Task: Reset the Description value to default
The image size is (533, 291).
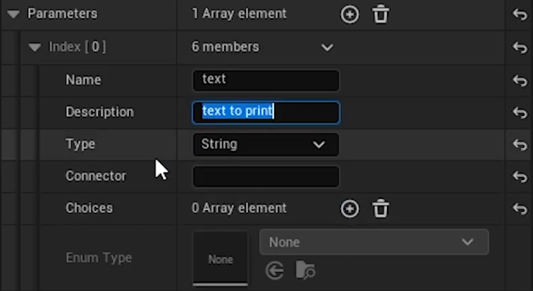Action: point(520,112)
